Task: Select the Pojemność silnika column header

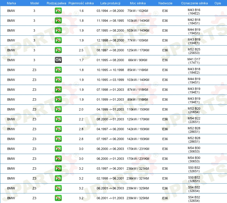Action: pyautogui.click(x=81, y=3)
